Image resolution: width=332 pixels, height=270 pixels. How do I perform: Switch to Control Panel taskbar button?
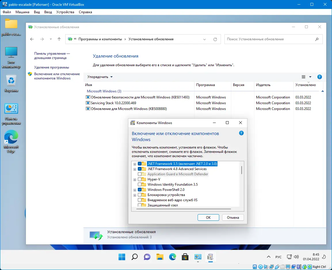(198, 257)
